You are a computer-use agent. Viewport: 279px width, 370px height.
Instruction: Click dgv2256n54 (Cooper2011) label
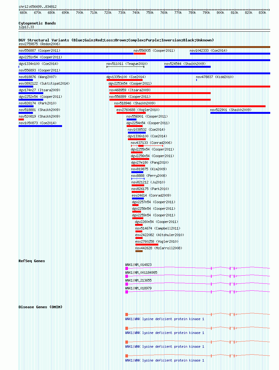click(x=152, y=156)
